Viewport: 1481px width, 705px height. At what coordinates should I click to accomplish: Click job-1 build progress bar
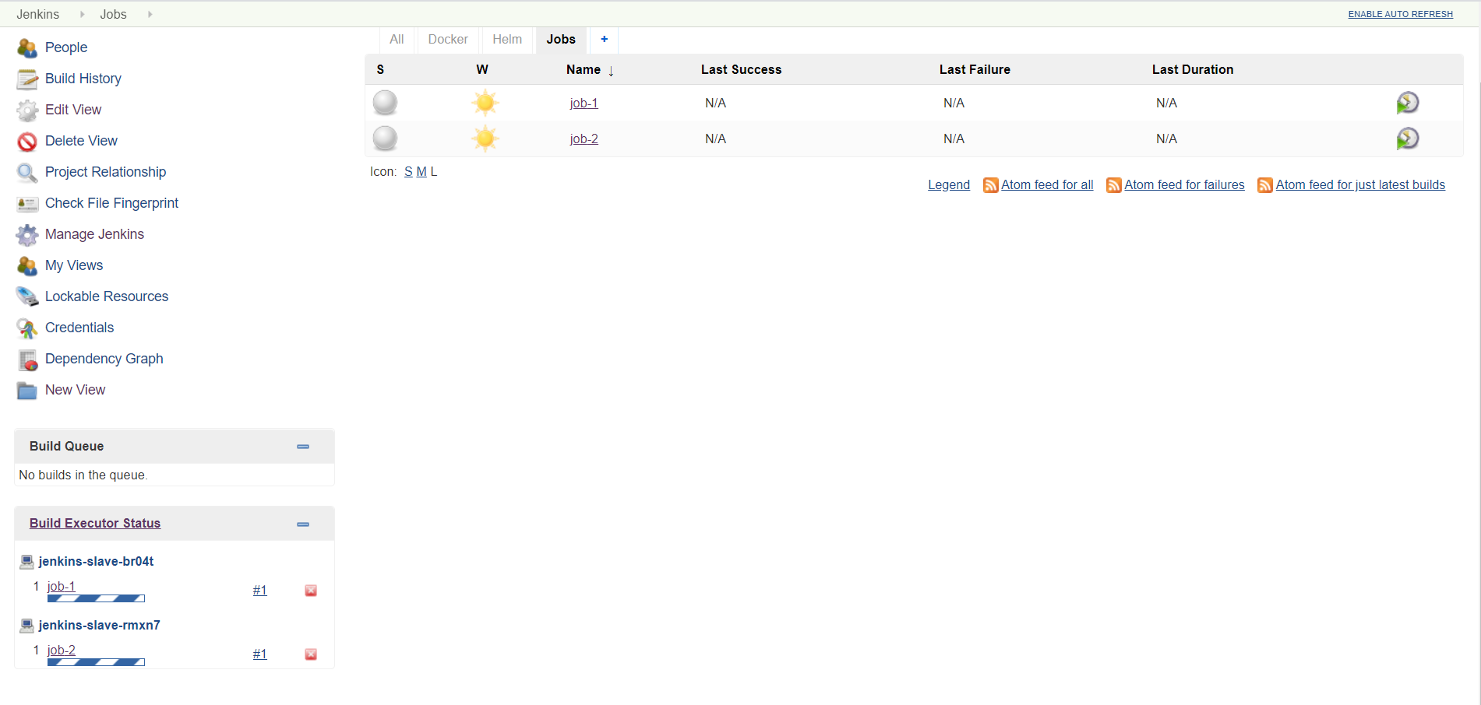pyautogui.click(x=96, y=598)
